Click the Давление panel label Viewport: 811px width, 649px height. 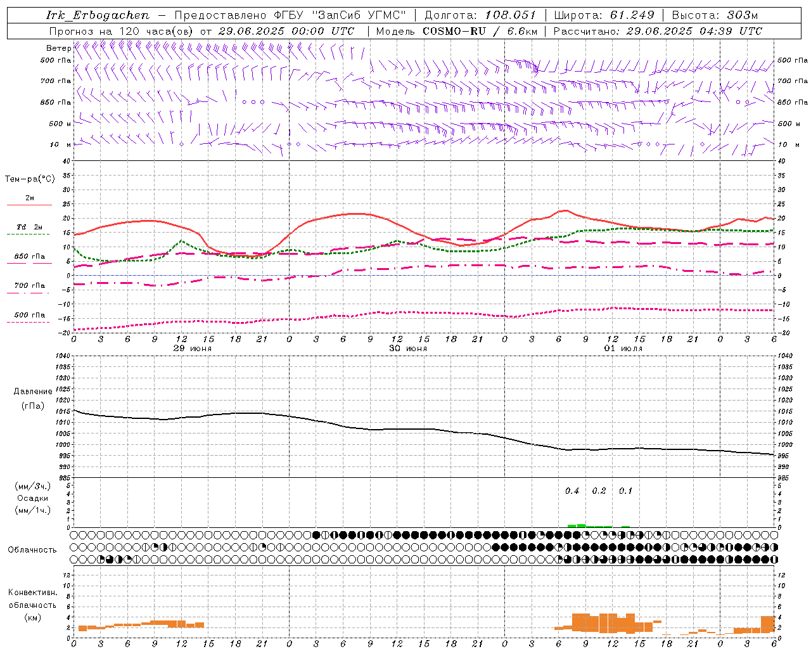(33, 392)
